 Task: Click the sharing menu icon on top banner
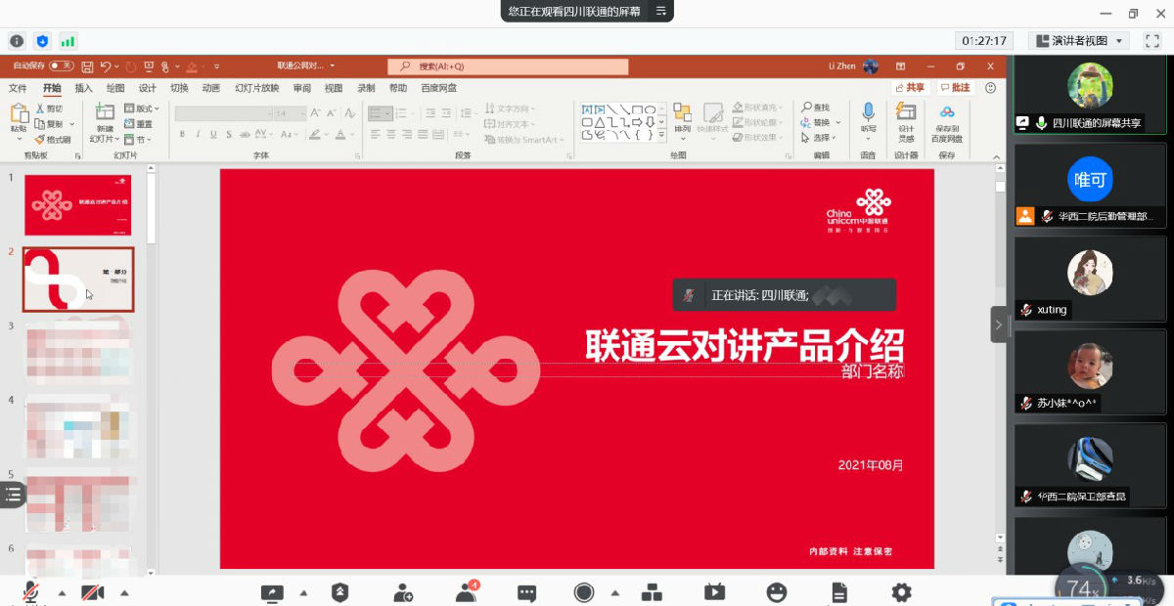[661, 11]
